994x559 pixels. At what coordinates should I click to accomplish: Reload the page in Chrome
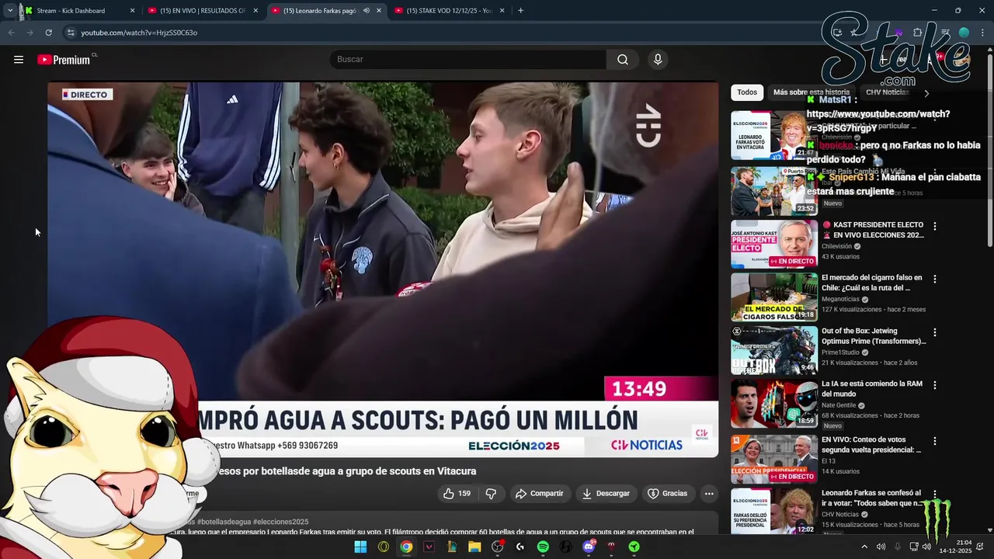(48, 33)
